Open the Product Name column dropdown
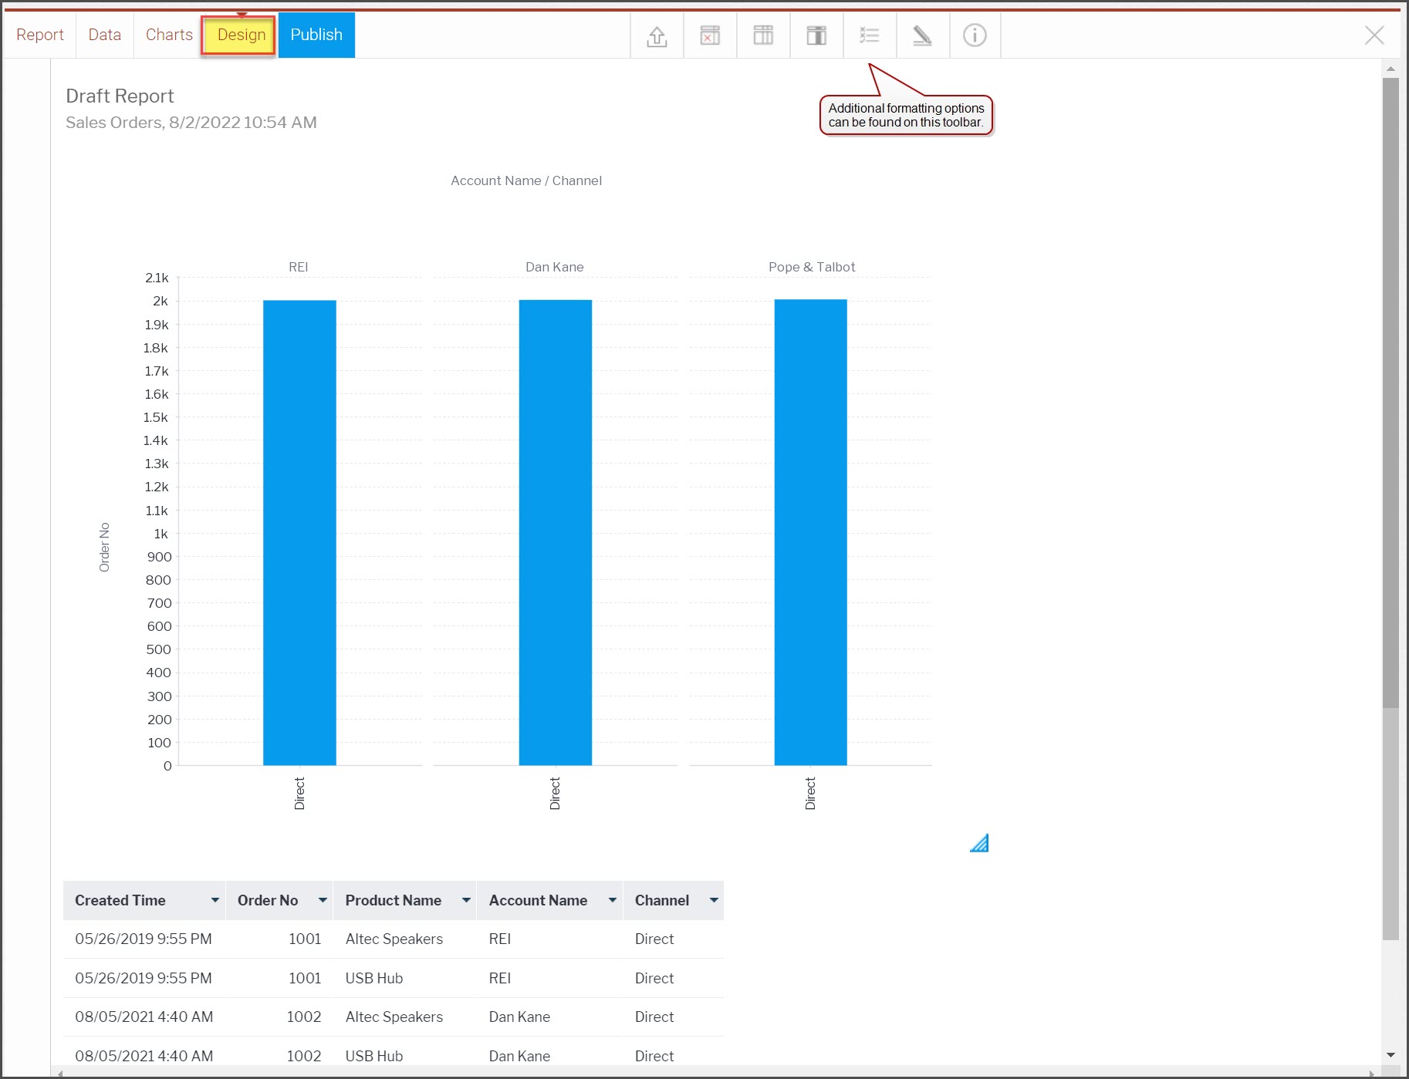The height and width of the screenshot is (1079, 1409). (466, 900)
